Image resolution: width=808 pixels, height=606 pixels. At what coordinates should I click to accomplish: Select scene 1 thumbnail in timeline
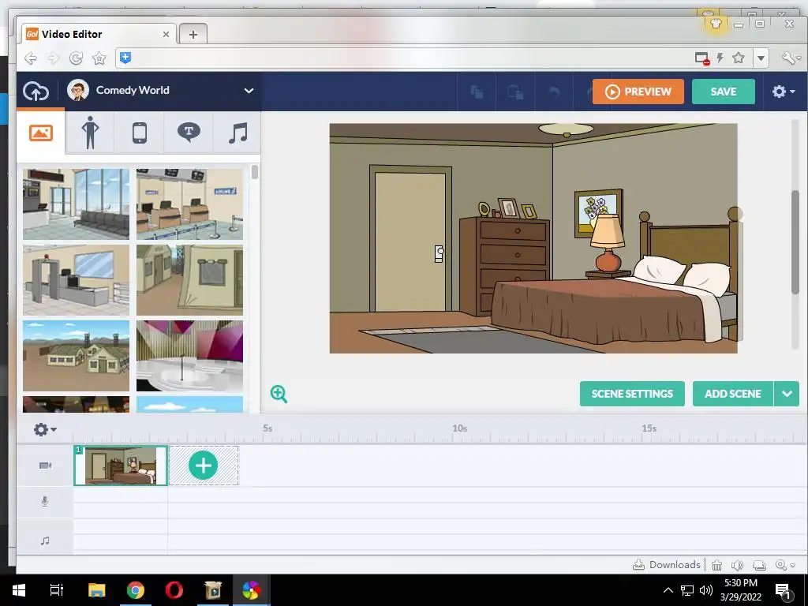tap(121, 466)
